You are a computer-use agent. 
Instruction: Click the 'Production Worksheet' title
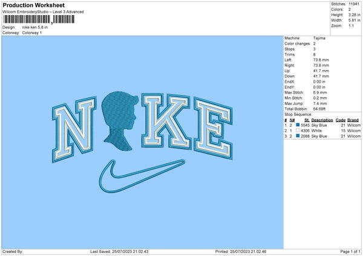pyautogui.click(x=34, y=5)
